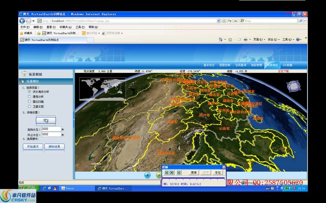Open the recent pages dropdown beside navigation arrows
The height and width of the screenshot is (203, 326).
coord(33,21)
